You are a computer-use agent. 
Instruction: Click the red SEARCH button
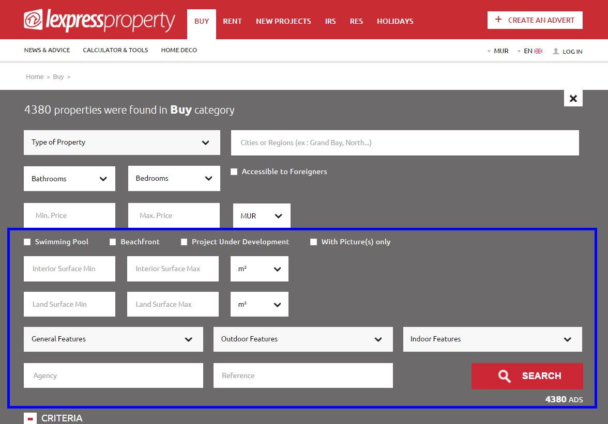(527, 376)
